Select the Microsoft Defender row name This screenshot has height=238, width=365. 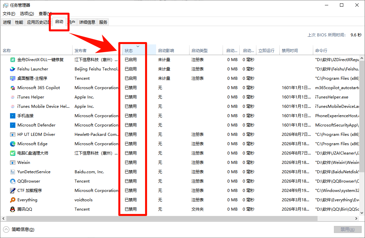(36, 125)
